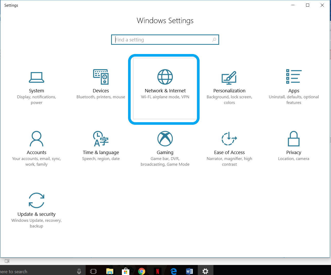Screen dimensions: 331x275
Task: Launch File Explorer from the taskbar
Action: coord(110,271)
